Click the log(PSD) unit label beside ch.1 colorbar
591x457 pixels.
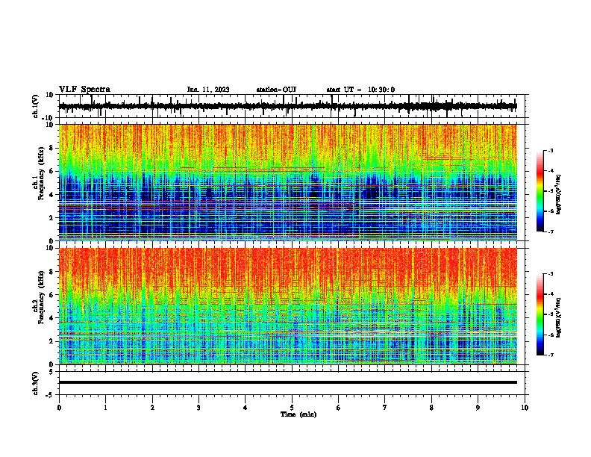[559, 195]
